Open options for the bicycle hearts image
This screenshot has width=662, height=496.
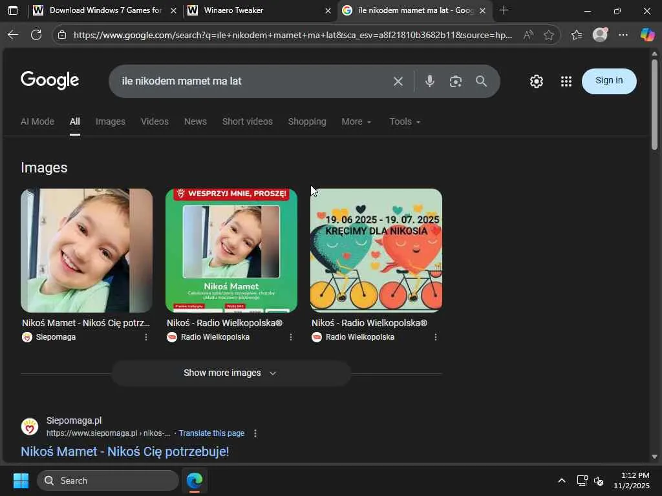[x=436, y=337]
